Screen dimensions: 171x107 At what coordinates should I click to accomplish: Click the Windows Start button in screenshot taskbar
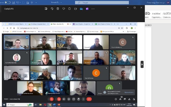(4, 105)
